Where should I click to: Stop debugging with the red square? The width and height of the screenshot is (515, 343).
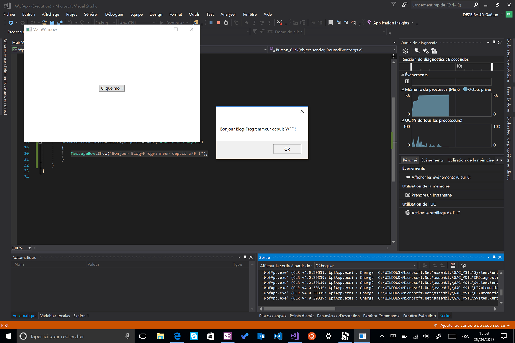(x=219, y=23)
